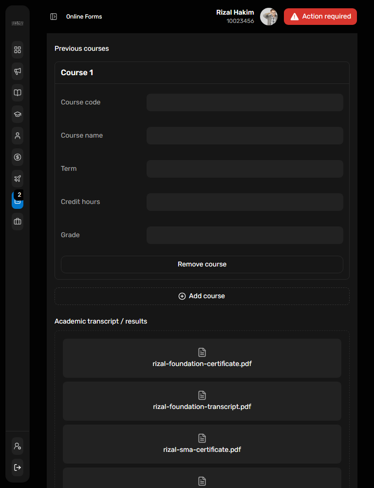
Task: Click the student ID 10023456
Action: point(240,21)
